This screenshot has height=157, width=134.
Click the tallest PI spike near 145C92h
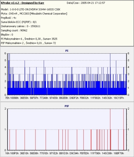coord(110,74)
